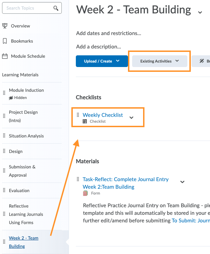This screenshot has height=254, width=210.
Task: Click the Weekly Checklist drag handle
Action: (78, 115)
